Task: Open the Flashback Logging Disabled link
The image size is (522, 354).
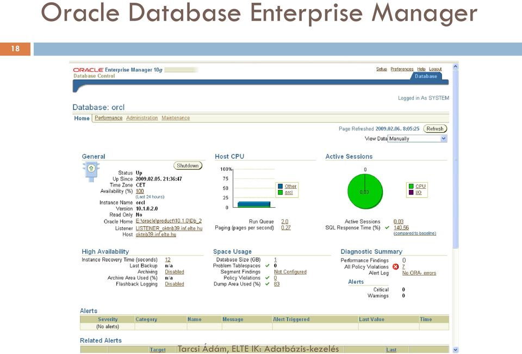Action: pos(175,284)
